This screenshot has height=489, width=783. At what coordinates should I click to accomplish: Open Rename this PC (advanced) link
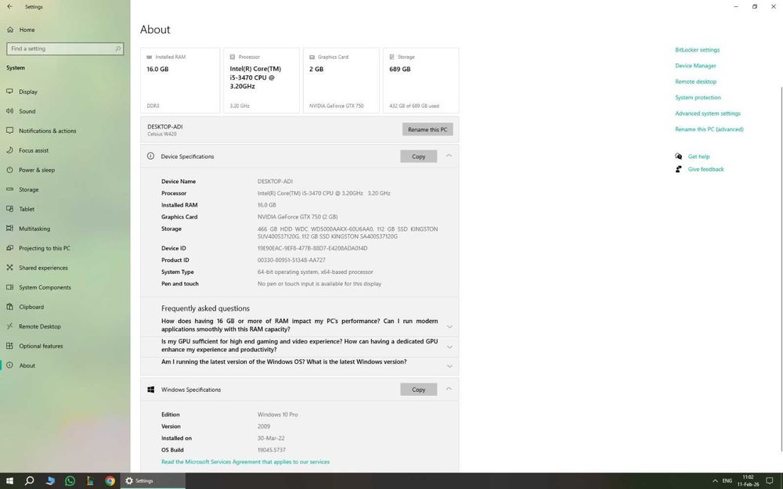[x=709, y=130]
